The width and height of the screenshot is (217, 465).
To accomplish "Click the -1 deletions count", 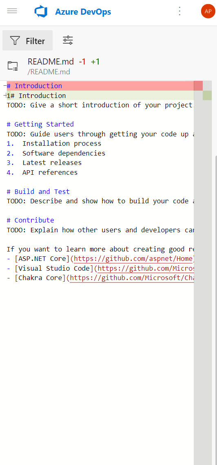I will pos(82,62).
